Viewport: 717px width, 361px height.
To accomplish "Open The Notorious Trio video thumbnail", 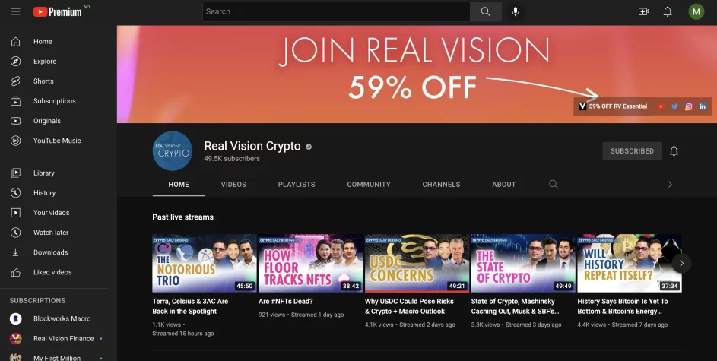I will coord(205,263).
